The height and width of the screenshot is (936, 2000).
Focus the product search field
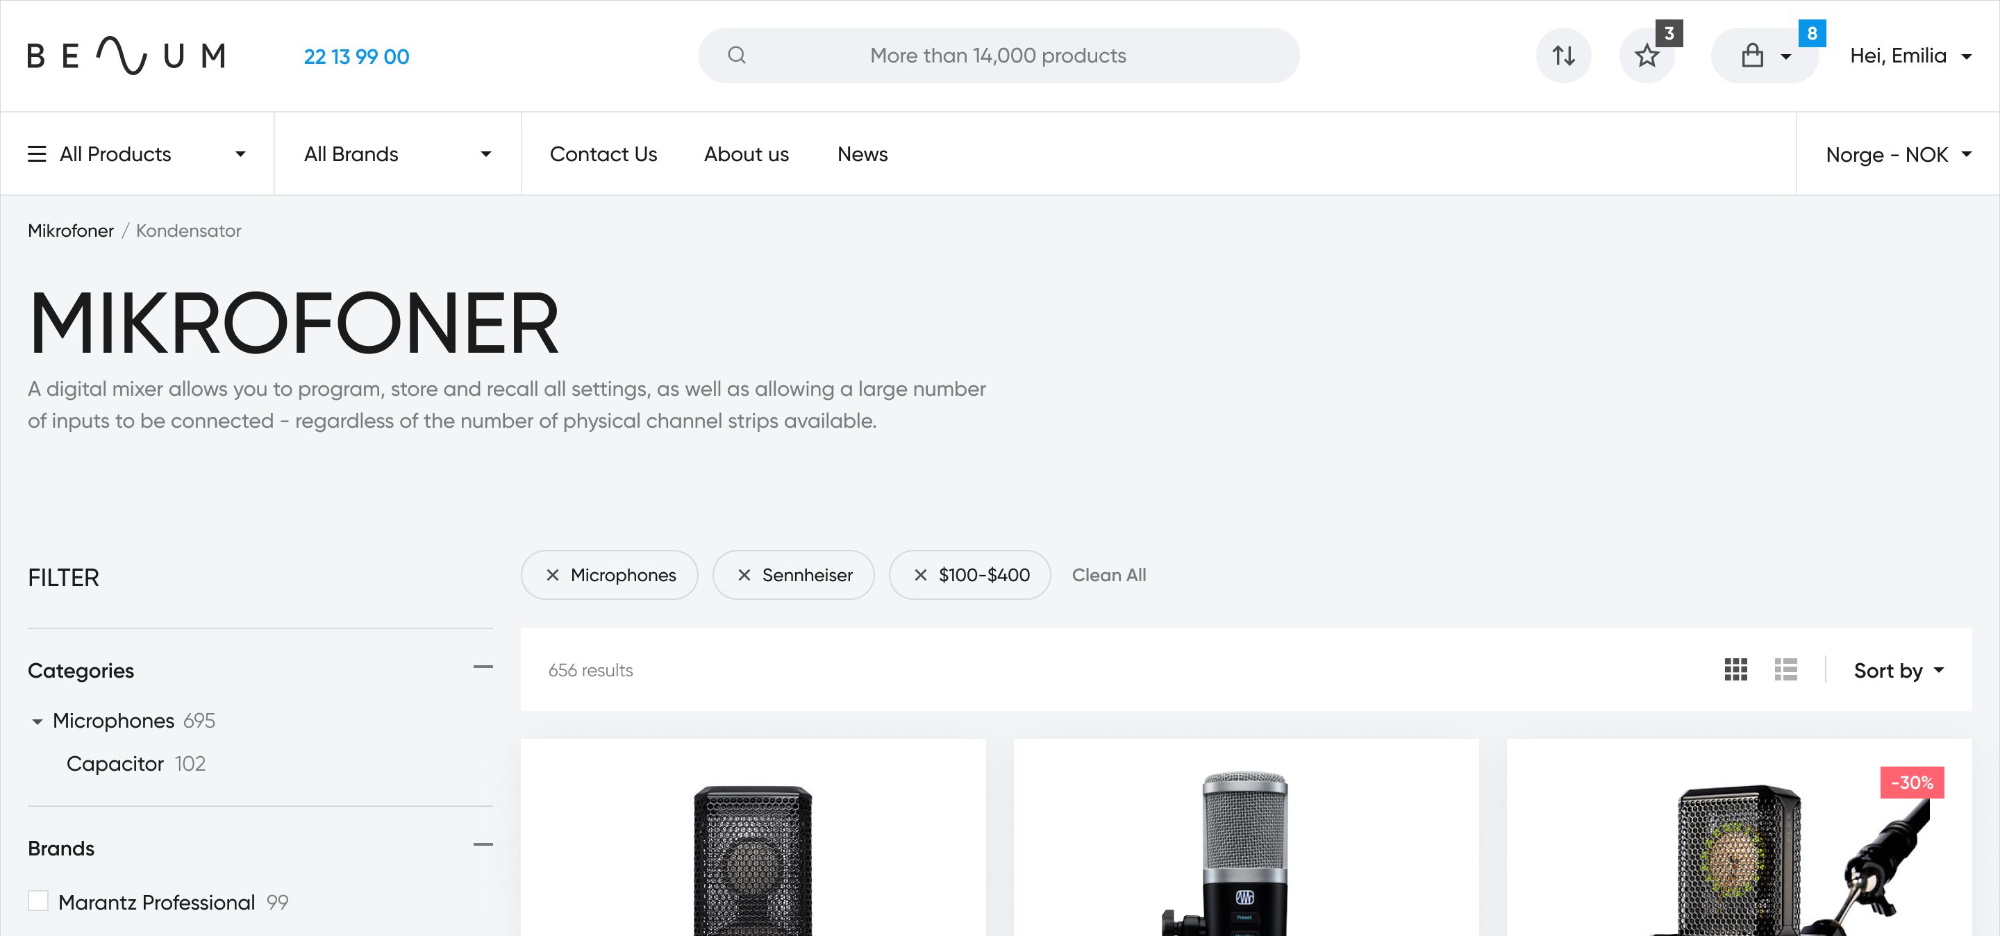(x=998, y=56)
